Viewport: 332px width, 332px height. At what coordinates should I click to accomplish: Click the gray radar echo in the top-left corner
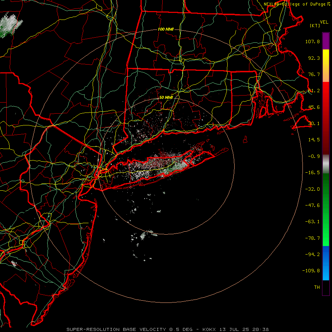(11, 25)
